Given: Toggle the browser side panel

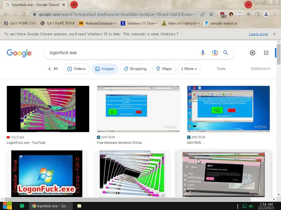Looking at the screenshot, I should coord(257,14).
